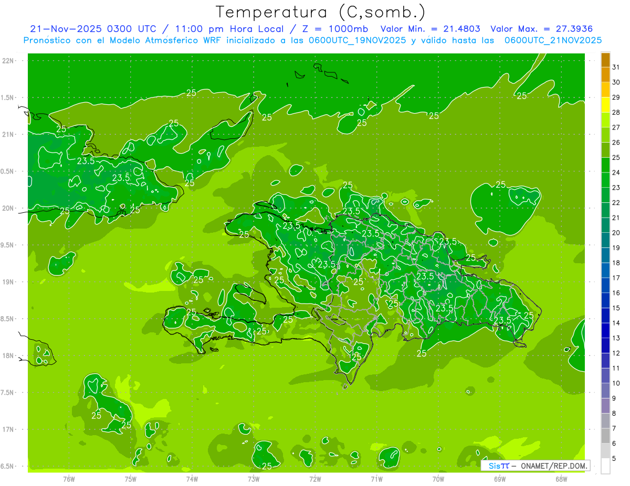Pick the teal colorbar band between 19 and 20
Screen dimensions: 630x486
click(x=606, y=240)
